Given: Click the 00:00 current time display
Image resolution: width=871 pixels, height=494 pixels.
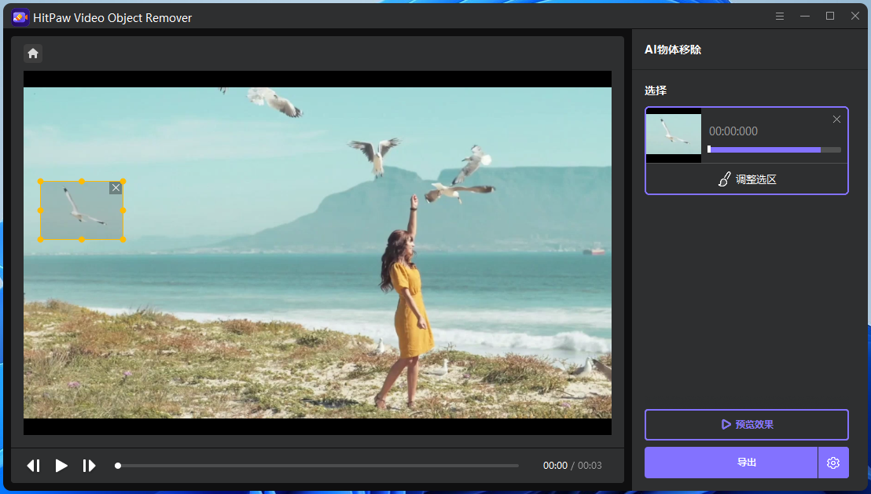Looking at the screenshot, I should (x=555, y=466).
